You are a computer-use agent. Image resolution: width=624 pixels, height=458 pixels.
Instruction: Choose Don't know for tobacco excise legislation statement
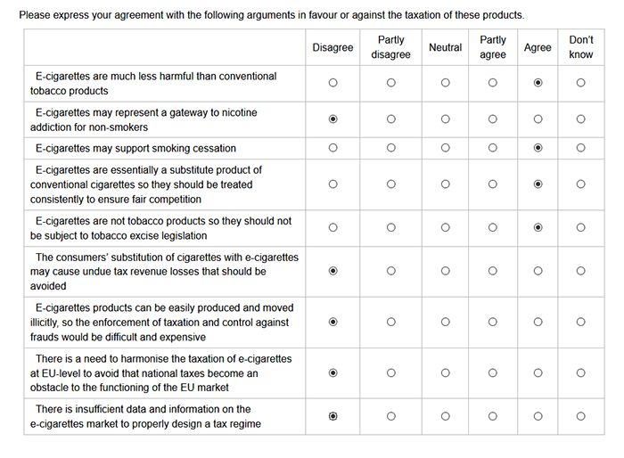click(581, 227)
